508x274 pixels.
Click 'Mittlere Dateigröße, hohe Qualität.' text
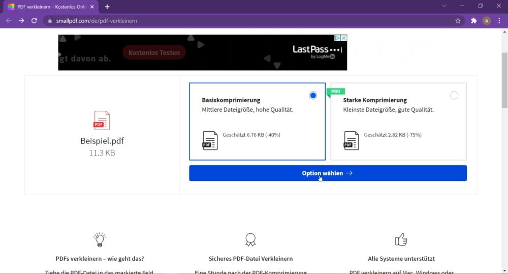tap(247, 110)
